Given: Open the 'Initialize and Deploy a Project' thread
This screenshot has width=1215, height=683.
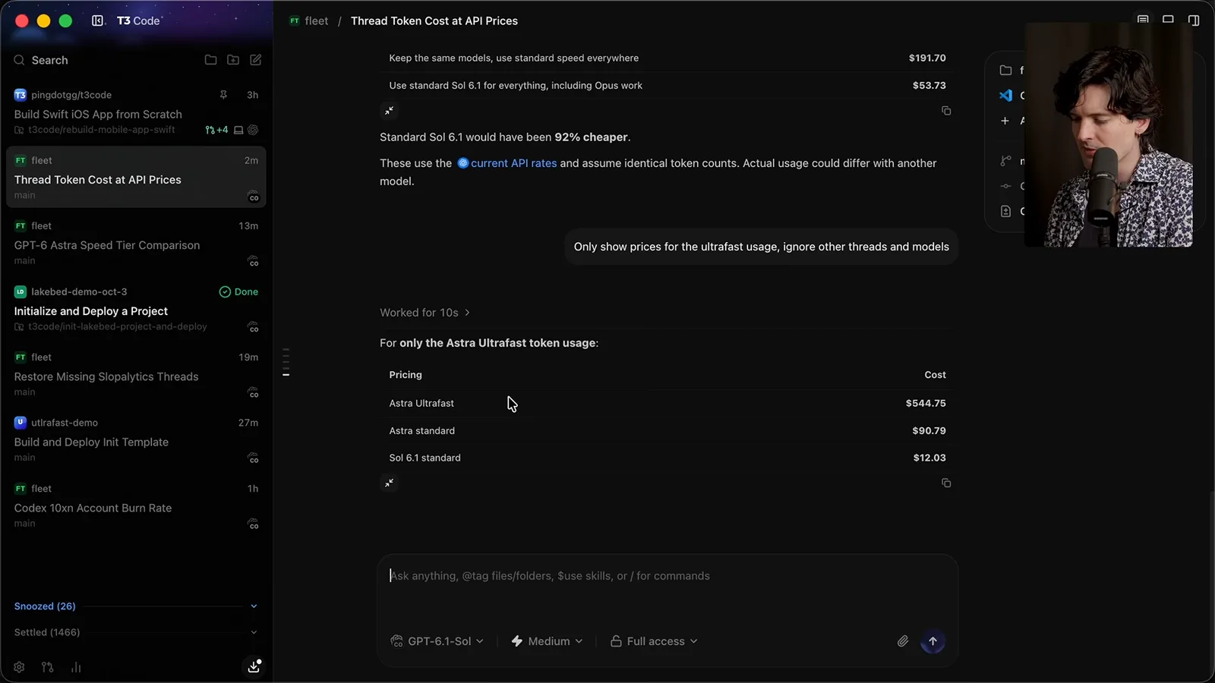Looking at the screenshot, I should click(x=136, y=309).
